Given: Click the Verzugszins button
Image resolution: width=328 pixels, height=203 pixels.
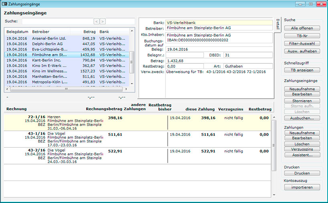Looking at the screenshot, I should [x=302, y=149].
